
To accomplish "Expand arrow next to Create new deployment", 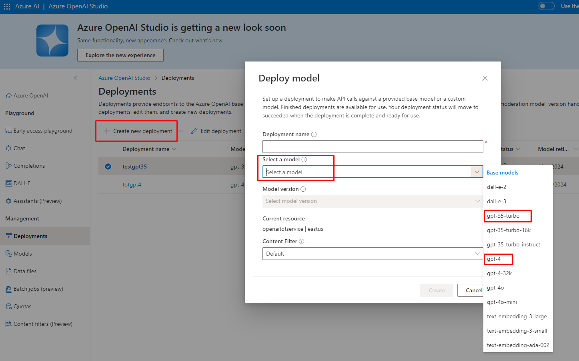I will point(181,131).
